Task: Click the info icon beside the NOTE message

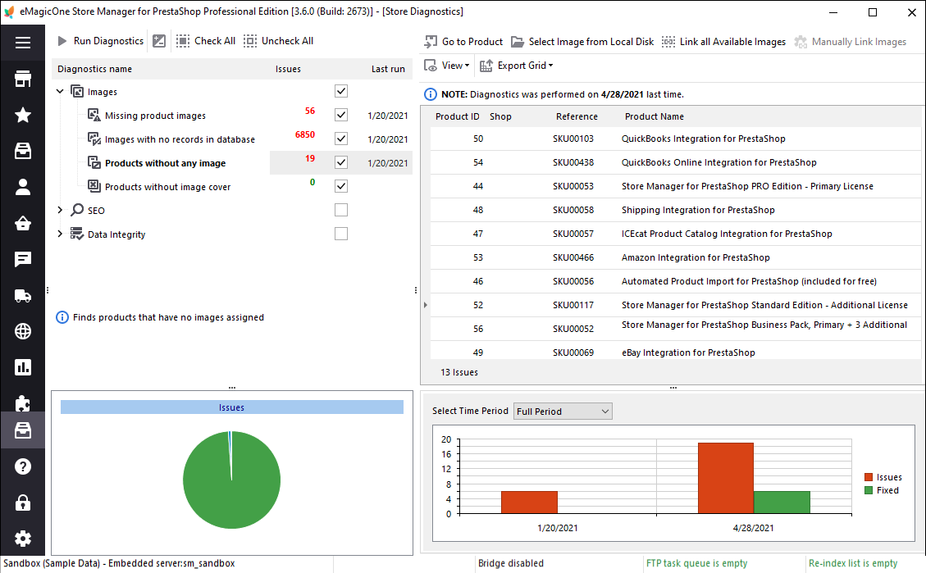Action: pyautogui.click(x=431, y=94)
